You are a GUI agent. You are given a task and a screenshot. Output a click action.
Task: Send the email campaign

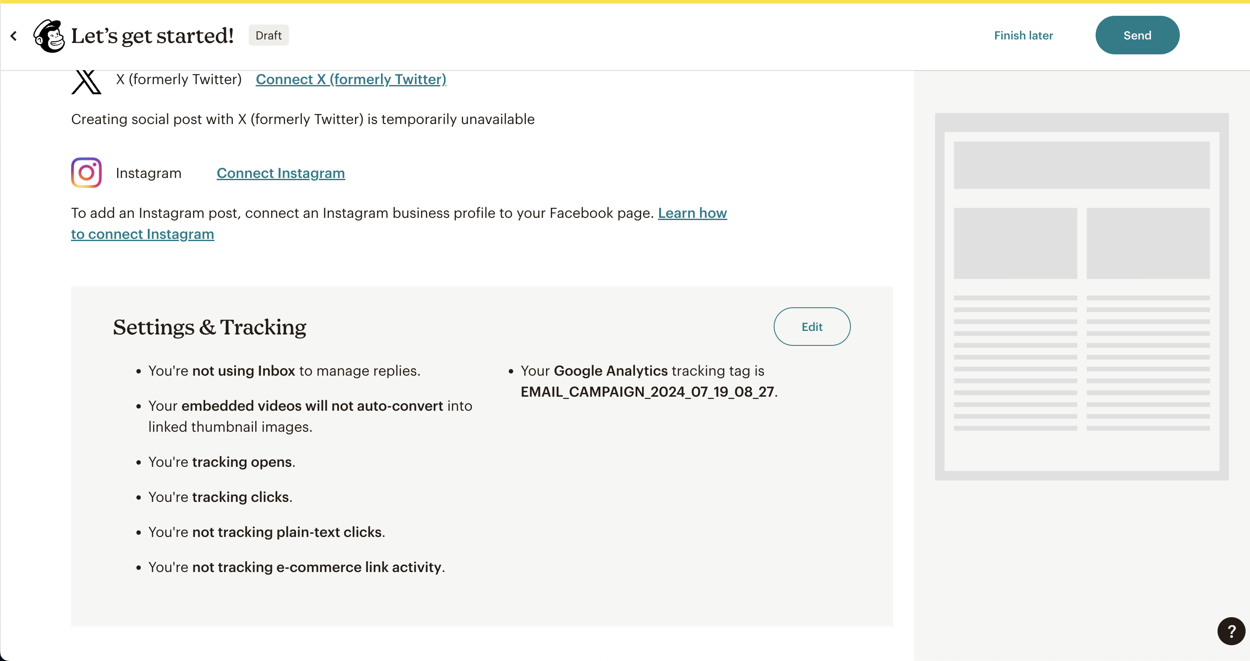[x=1137, y=36]
